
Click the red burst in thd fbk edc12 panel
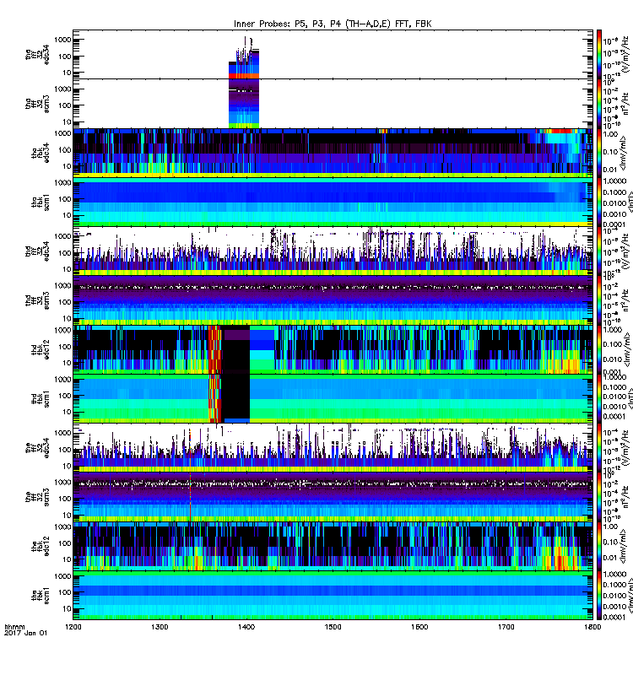point(214,349)
